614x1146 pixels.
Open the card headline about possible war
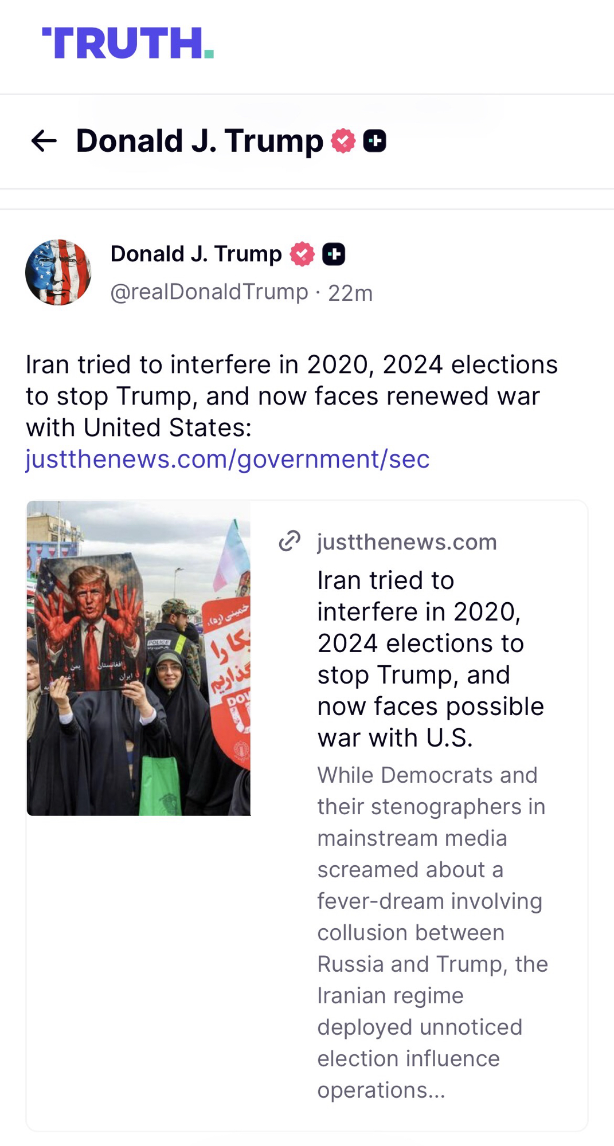[430, 659]
